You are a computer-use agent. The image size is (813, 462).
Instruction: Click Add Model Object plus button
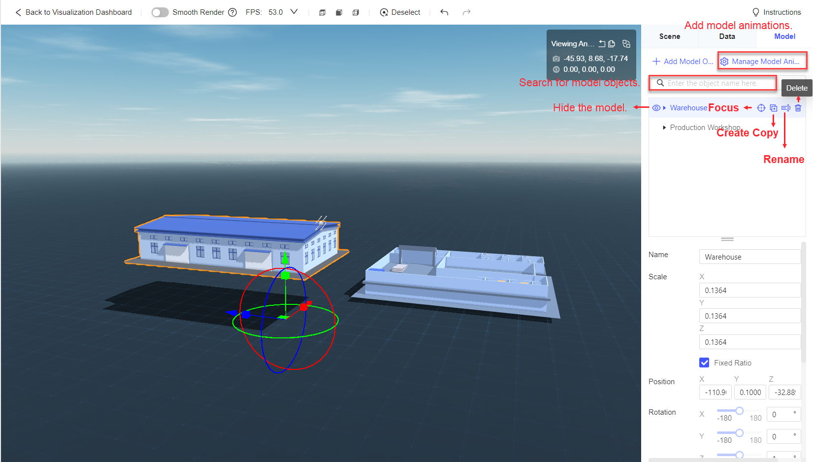tap(683, 62)
